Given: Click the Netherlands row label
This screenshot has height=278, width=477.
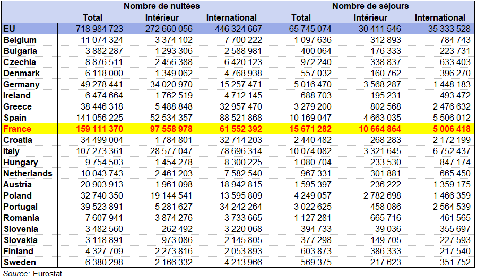Looking at the screenshot, I should (x=28, y=174).
